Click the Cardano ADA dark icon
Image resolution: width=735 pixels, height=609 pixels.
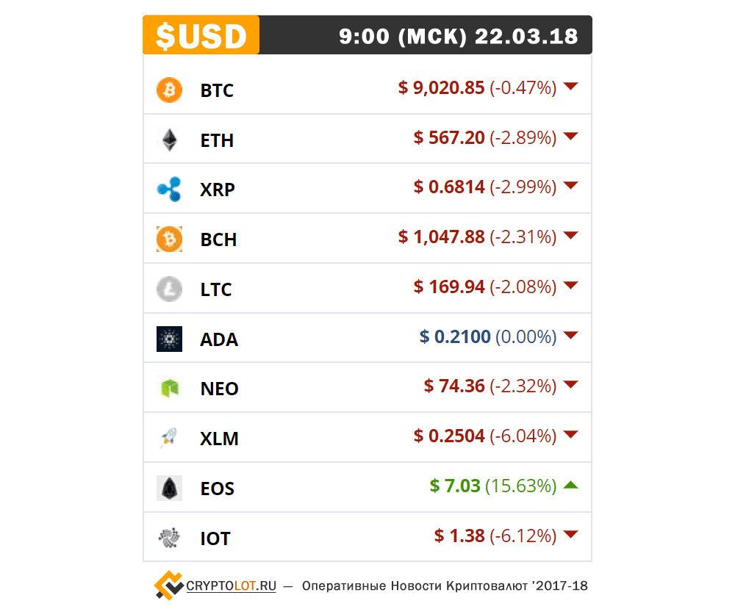tap(169, 339)
